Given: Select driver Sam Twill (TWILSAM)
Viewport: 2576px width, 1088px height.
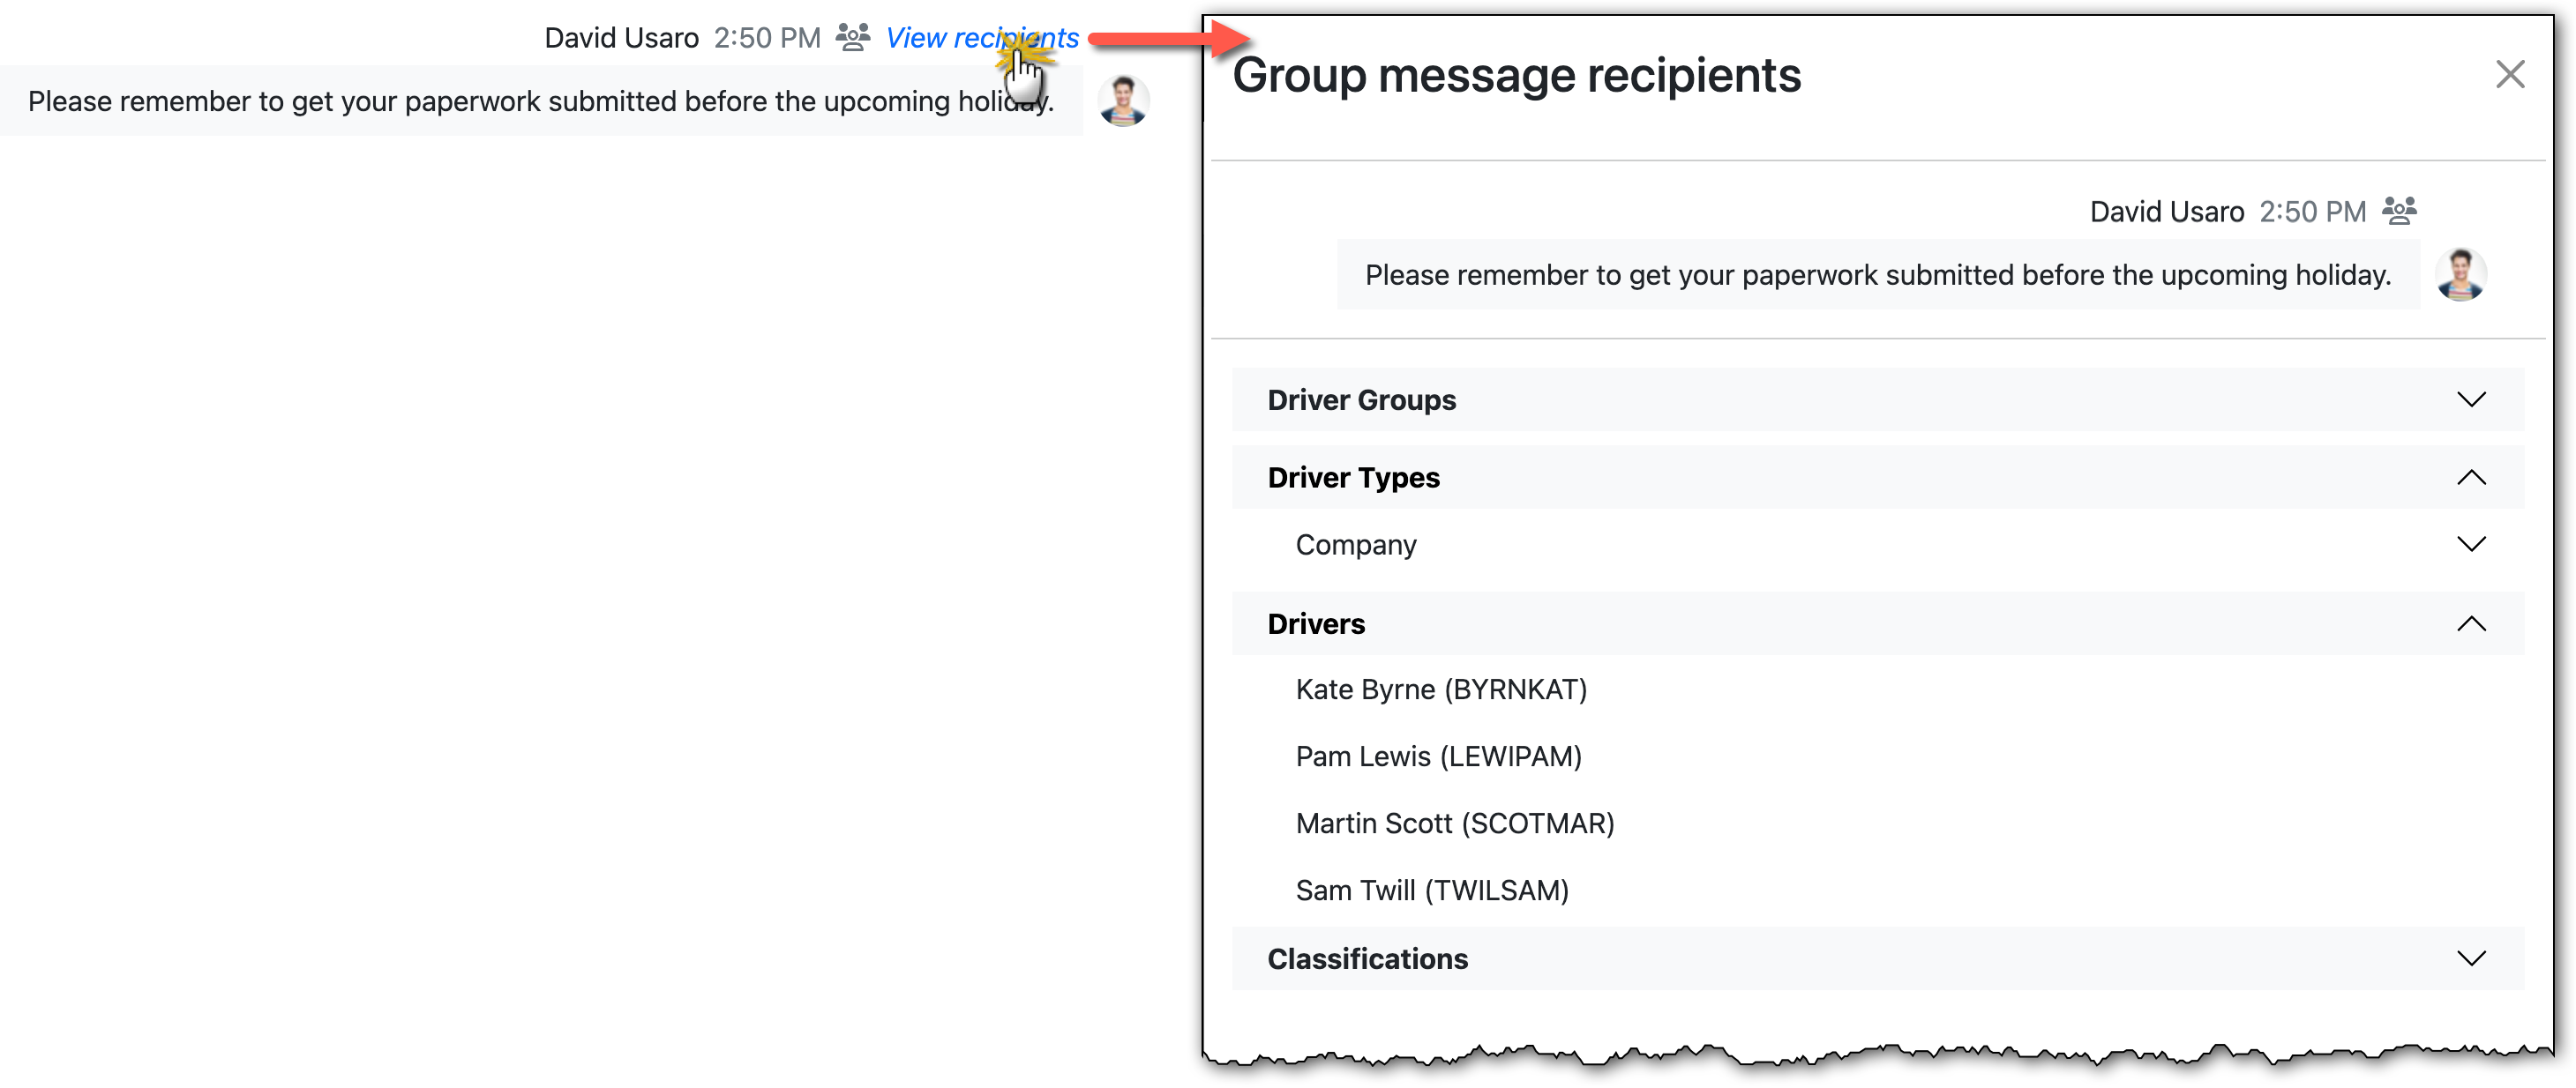Looking at the screenshot, I should (1431, 891).
